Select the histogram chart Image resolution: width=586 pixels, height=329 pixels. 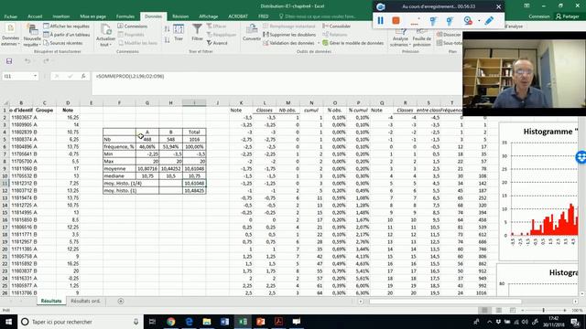[x=538, y=191]
